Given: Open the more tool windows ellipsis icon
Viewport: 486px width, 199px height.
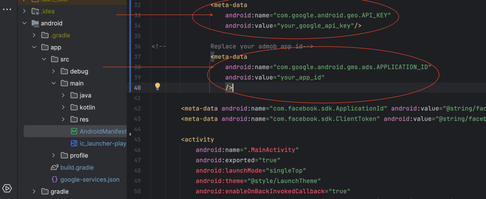Looking at the screenshot, I should coord(7,9).
